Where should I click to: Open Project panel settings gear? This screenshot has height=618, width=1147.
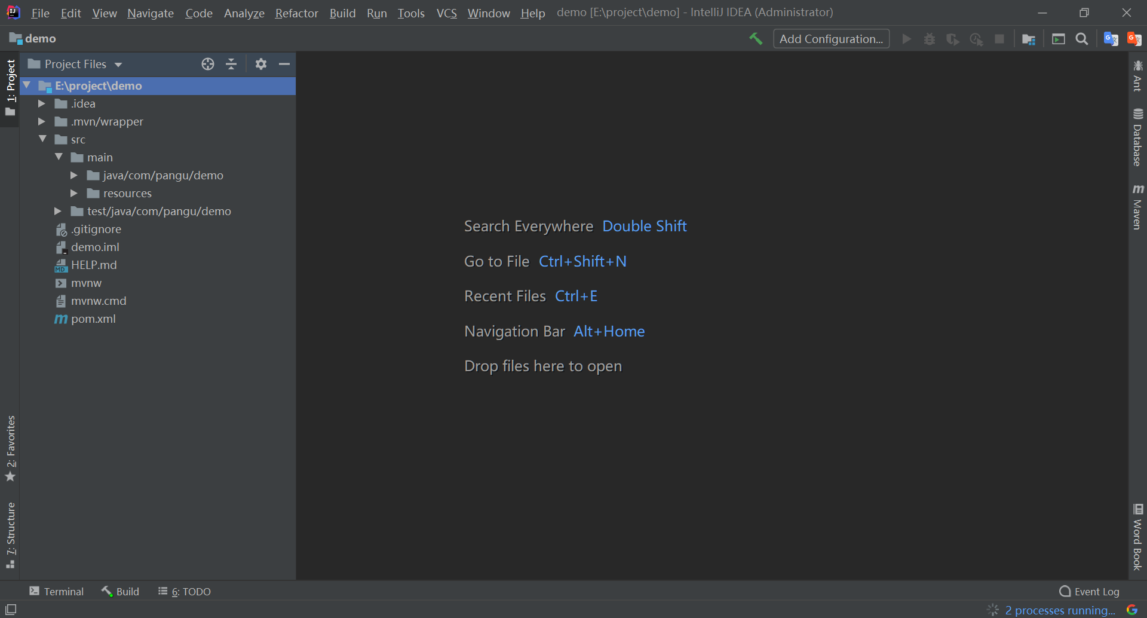pos(261,64)
